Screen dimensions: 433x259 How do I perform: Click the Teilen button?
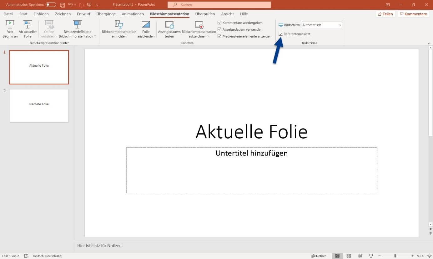pos(386,14)
